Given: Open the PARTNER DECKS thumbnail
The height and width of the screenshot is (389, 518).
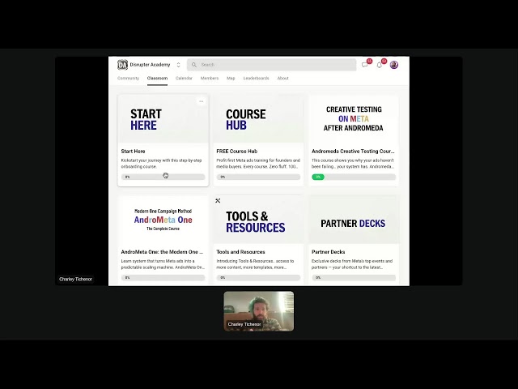Looking at the screenshot, I should 354,220.
